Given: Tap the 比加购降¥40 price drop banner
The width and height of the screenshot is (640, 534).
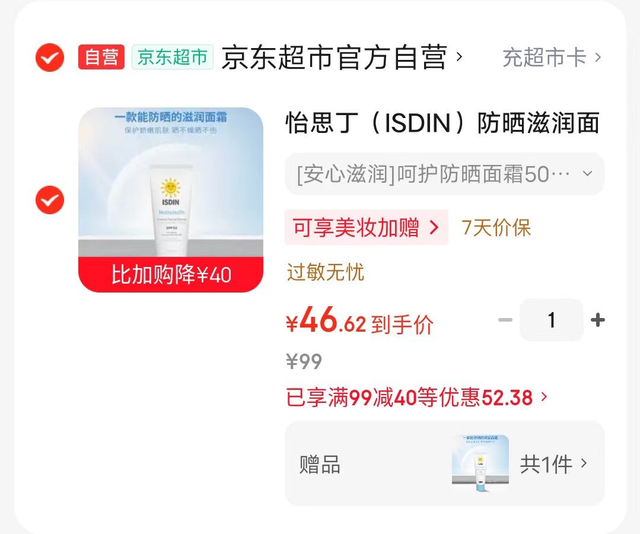Looking at the screenshot, I should point(171,275).
